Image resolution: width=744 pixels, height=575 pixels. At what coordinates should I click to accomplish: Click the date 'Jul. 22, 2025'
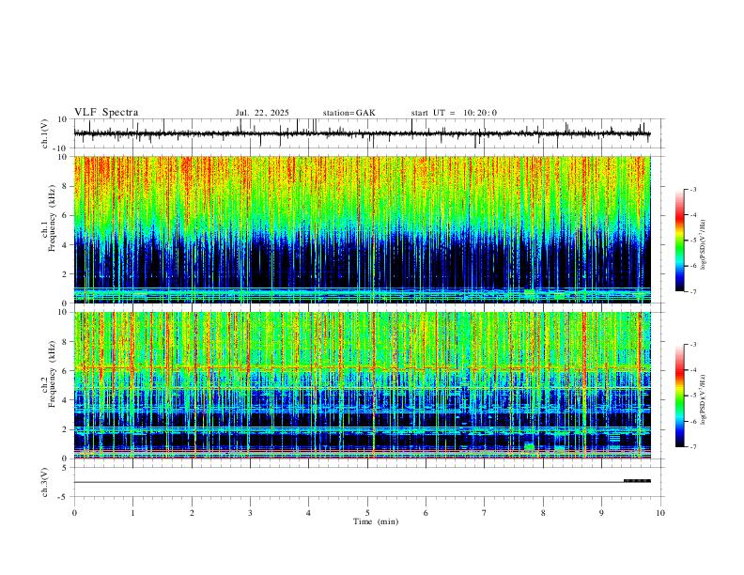pyautogui.click(x=262, y=113)
